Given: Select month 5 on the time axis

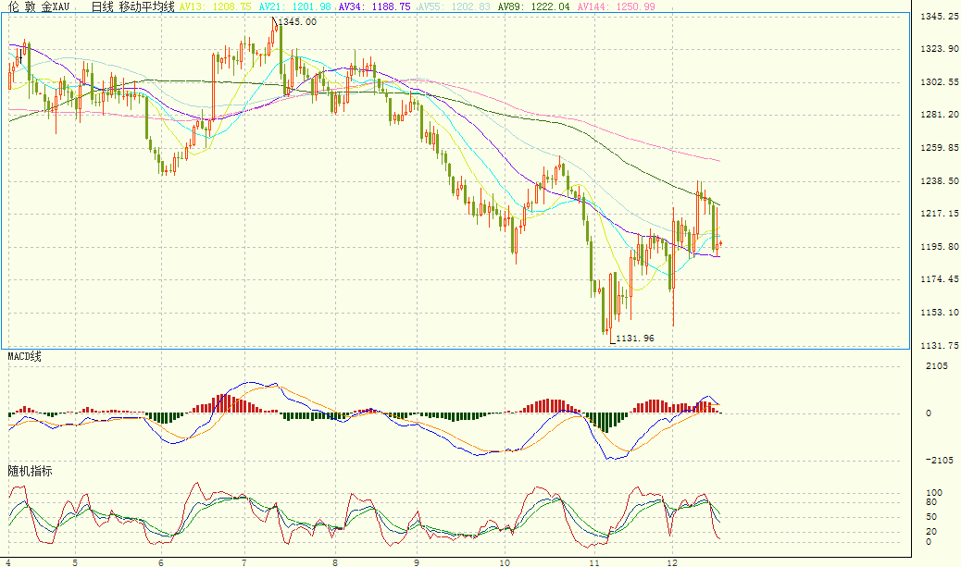Looking at the screenshot, I should (75, 562).
